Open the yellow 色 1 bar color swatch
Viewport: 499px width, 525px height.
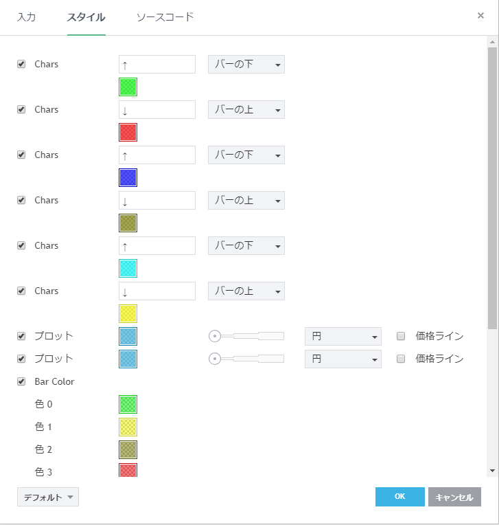click(x=128, y=427)
